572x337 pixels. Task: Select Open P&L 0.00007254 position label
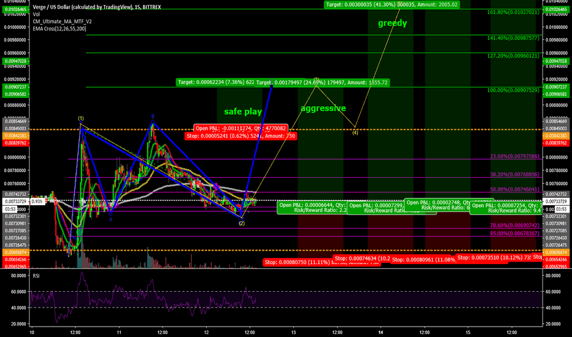506,208
